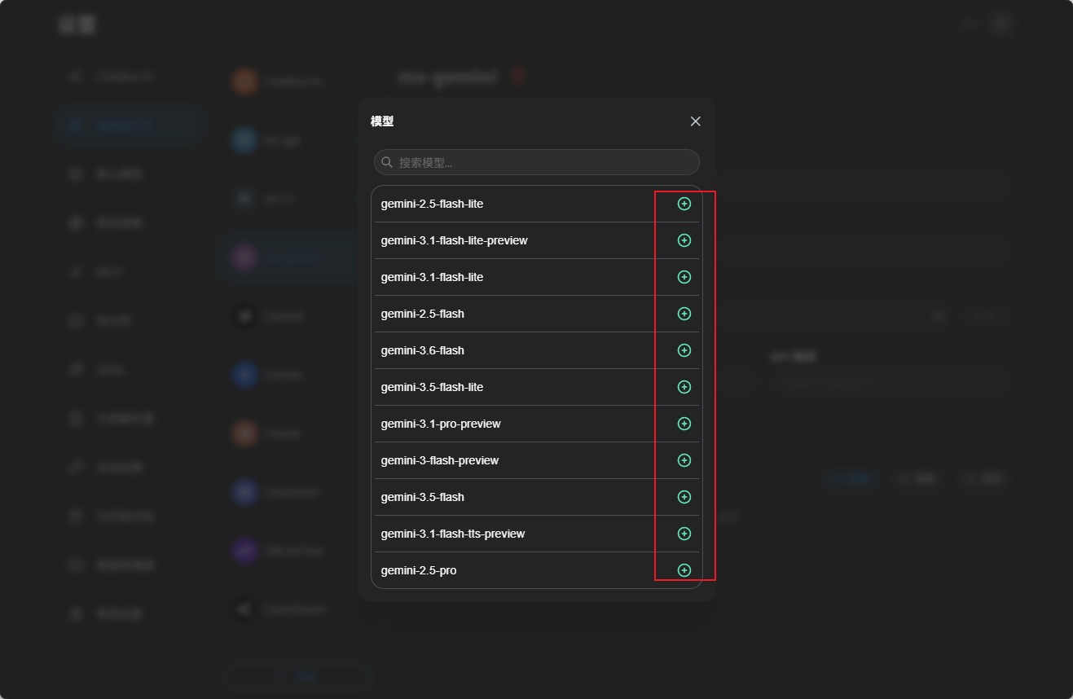Click the plus icon beside gemini-3.5-flash
The height and width of the screenshot is (699, 1073).
click(x=684, y=497)
